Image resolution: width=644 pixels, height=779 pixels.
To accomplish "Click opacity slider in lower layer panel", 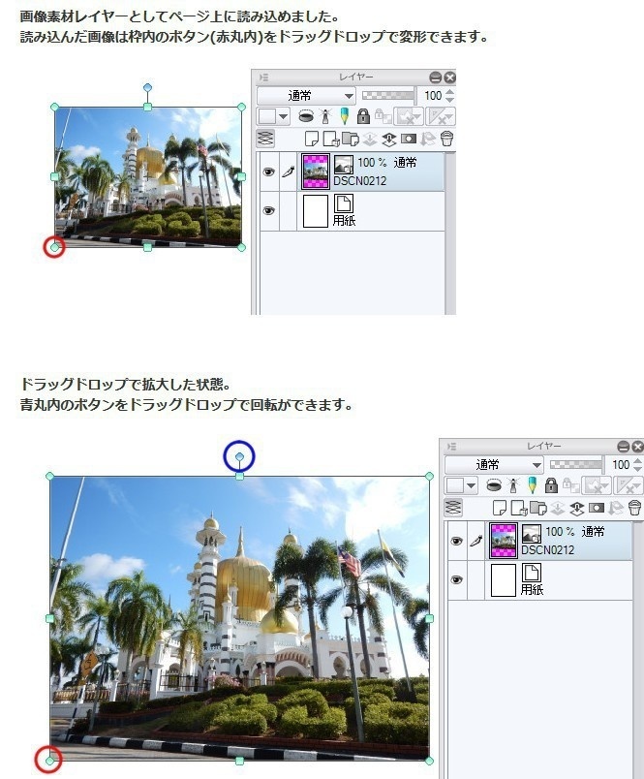I will click(x=576, y=464).
